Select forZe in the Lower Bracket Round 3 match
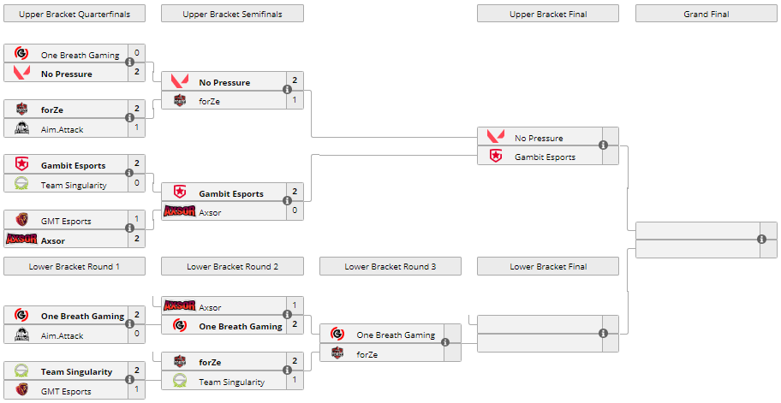The width and height of the screenshot is (781, 403). pyautogui.click(x=368, y=353)
